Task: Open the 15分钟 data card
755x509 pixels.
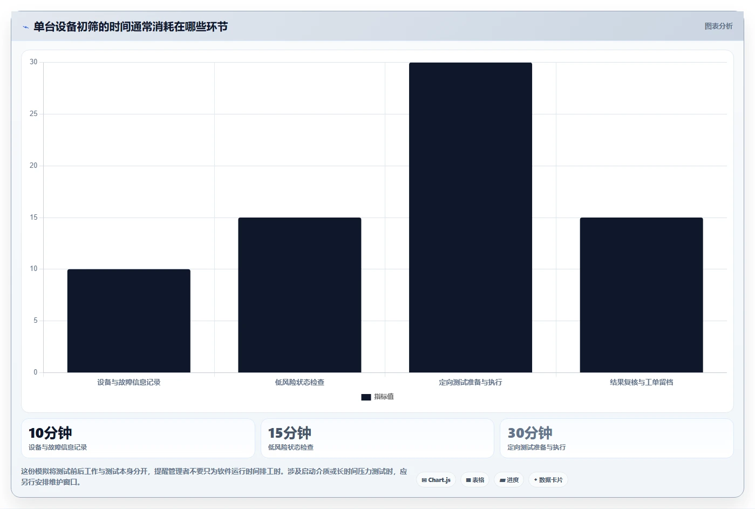Action: [x=377, y=438]
